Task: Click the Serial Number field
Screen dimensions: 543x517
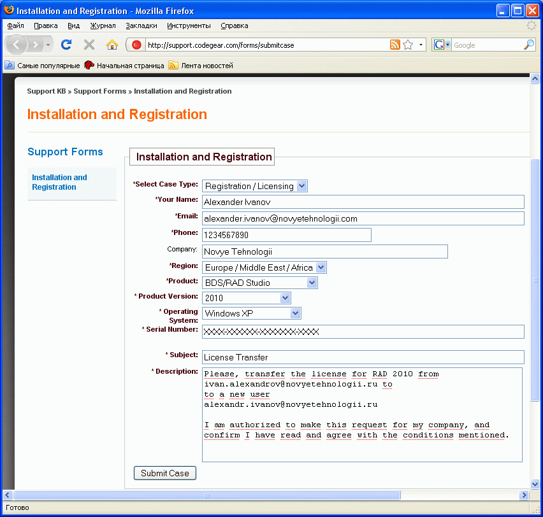Action: point(363,332)
